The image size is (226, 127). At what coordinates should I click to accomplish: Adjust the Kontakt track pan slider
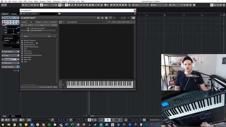pos(13,31)
